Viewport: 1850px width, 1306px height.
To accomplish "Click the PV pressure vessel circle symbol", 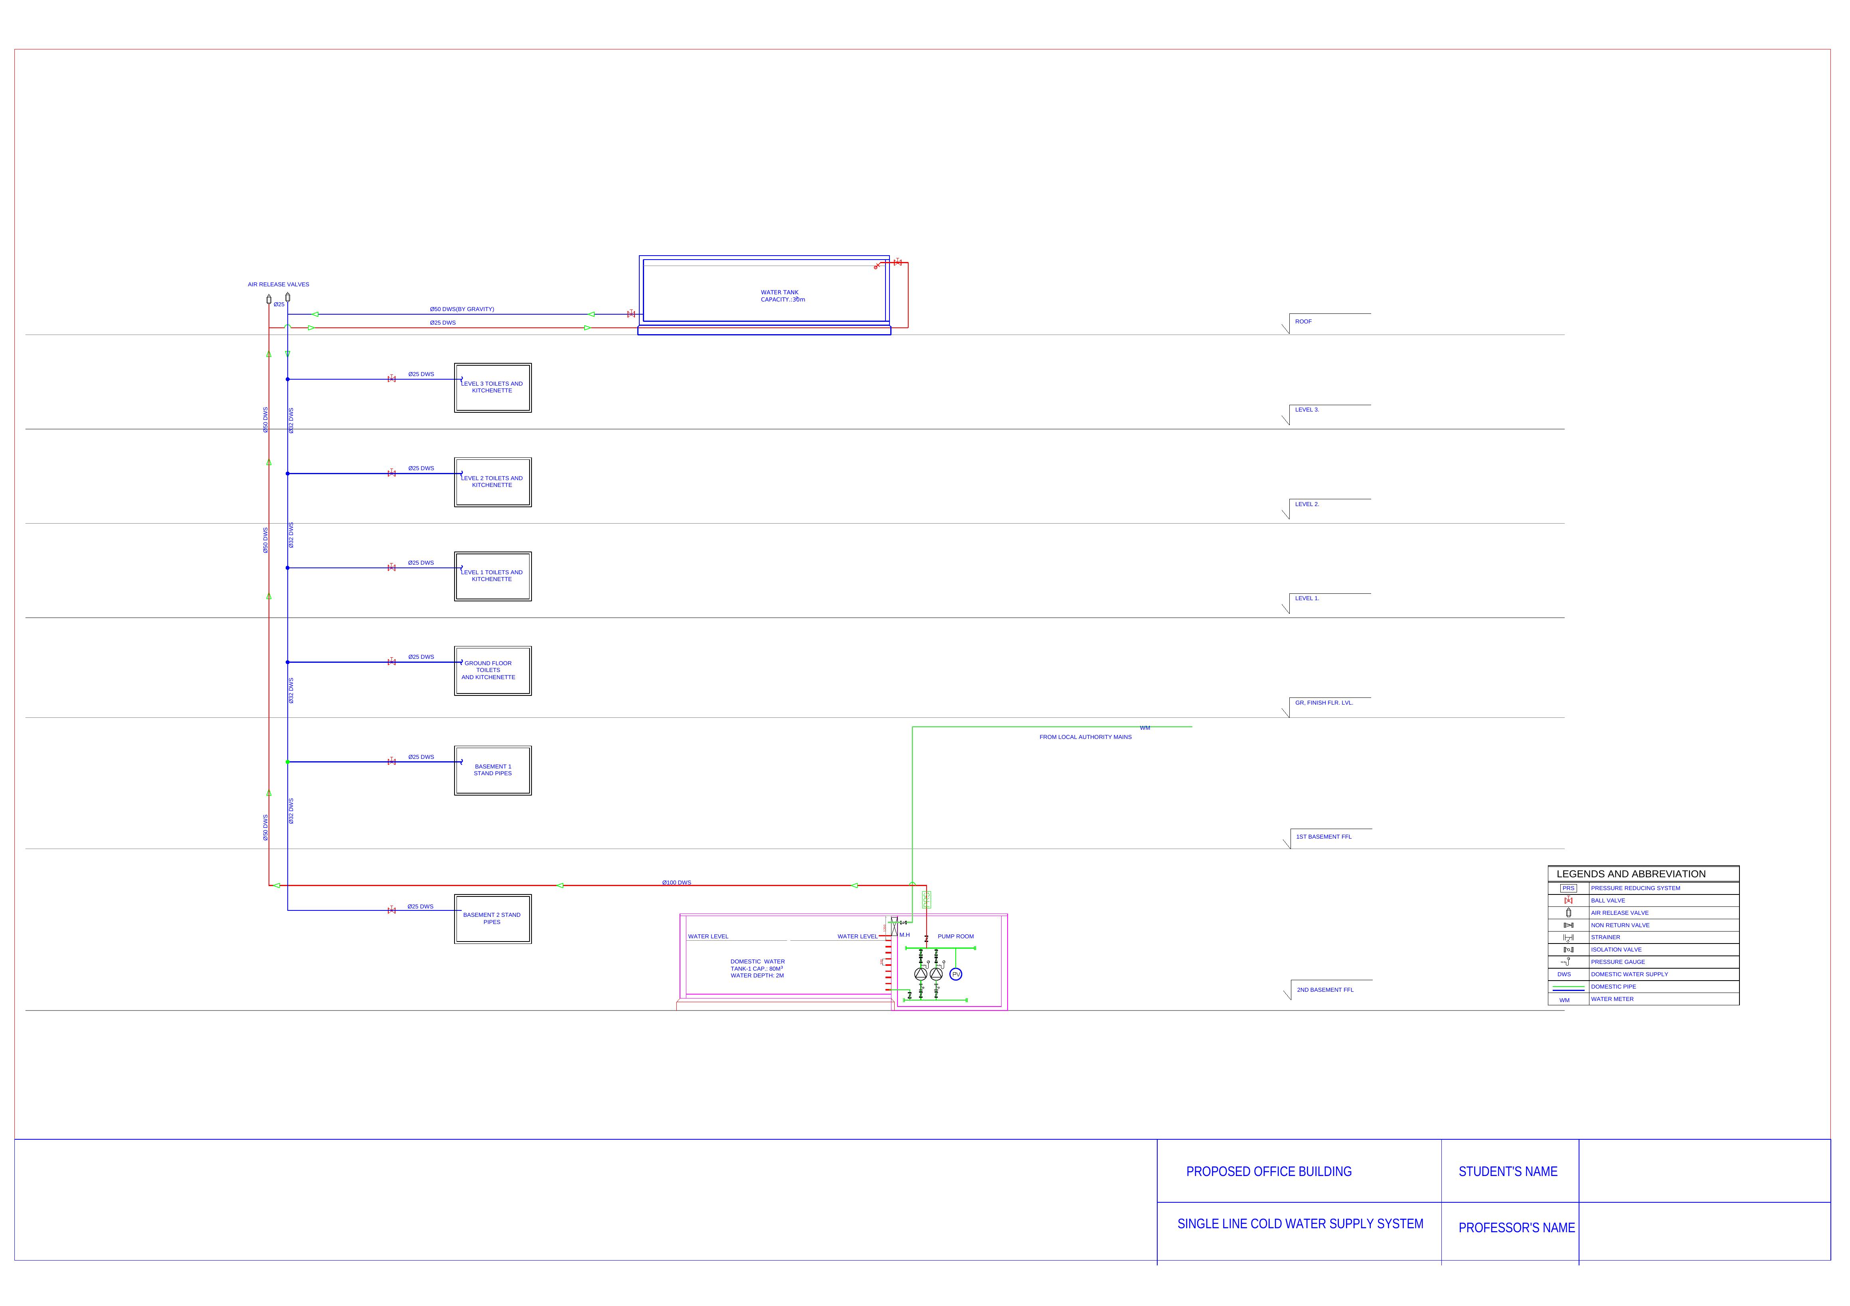I will click(x=956, y=974).
